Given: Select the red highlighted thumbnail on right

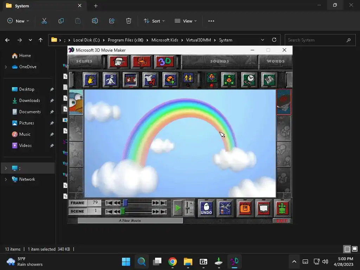Looking at the screenshot, I should [284, 102].
